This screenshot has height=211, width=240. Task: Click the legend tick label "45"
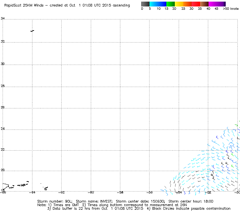click(x=216, y=9)
